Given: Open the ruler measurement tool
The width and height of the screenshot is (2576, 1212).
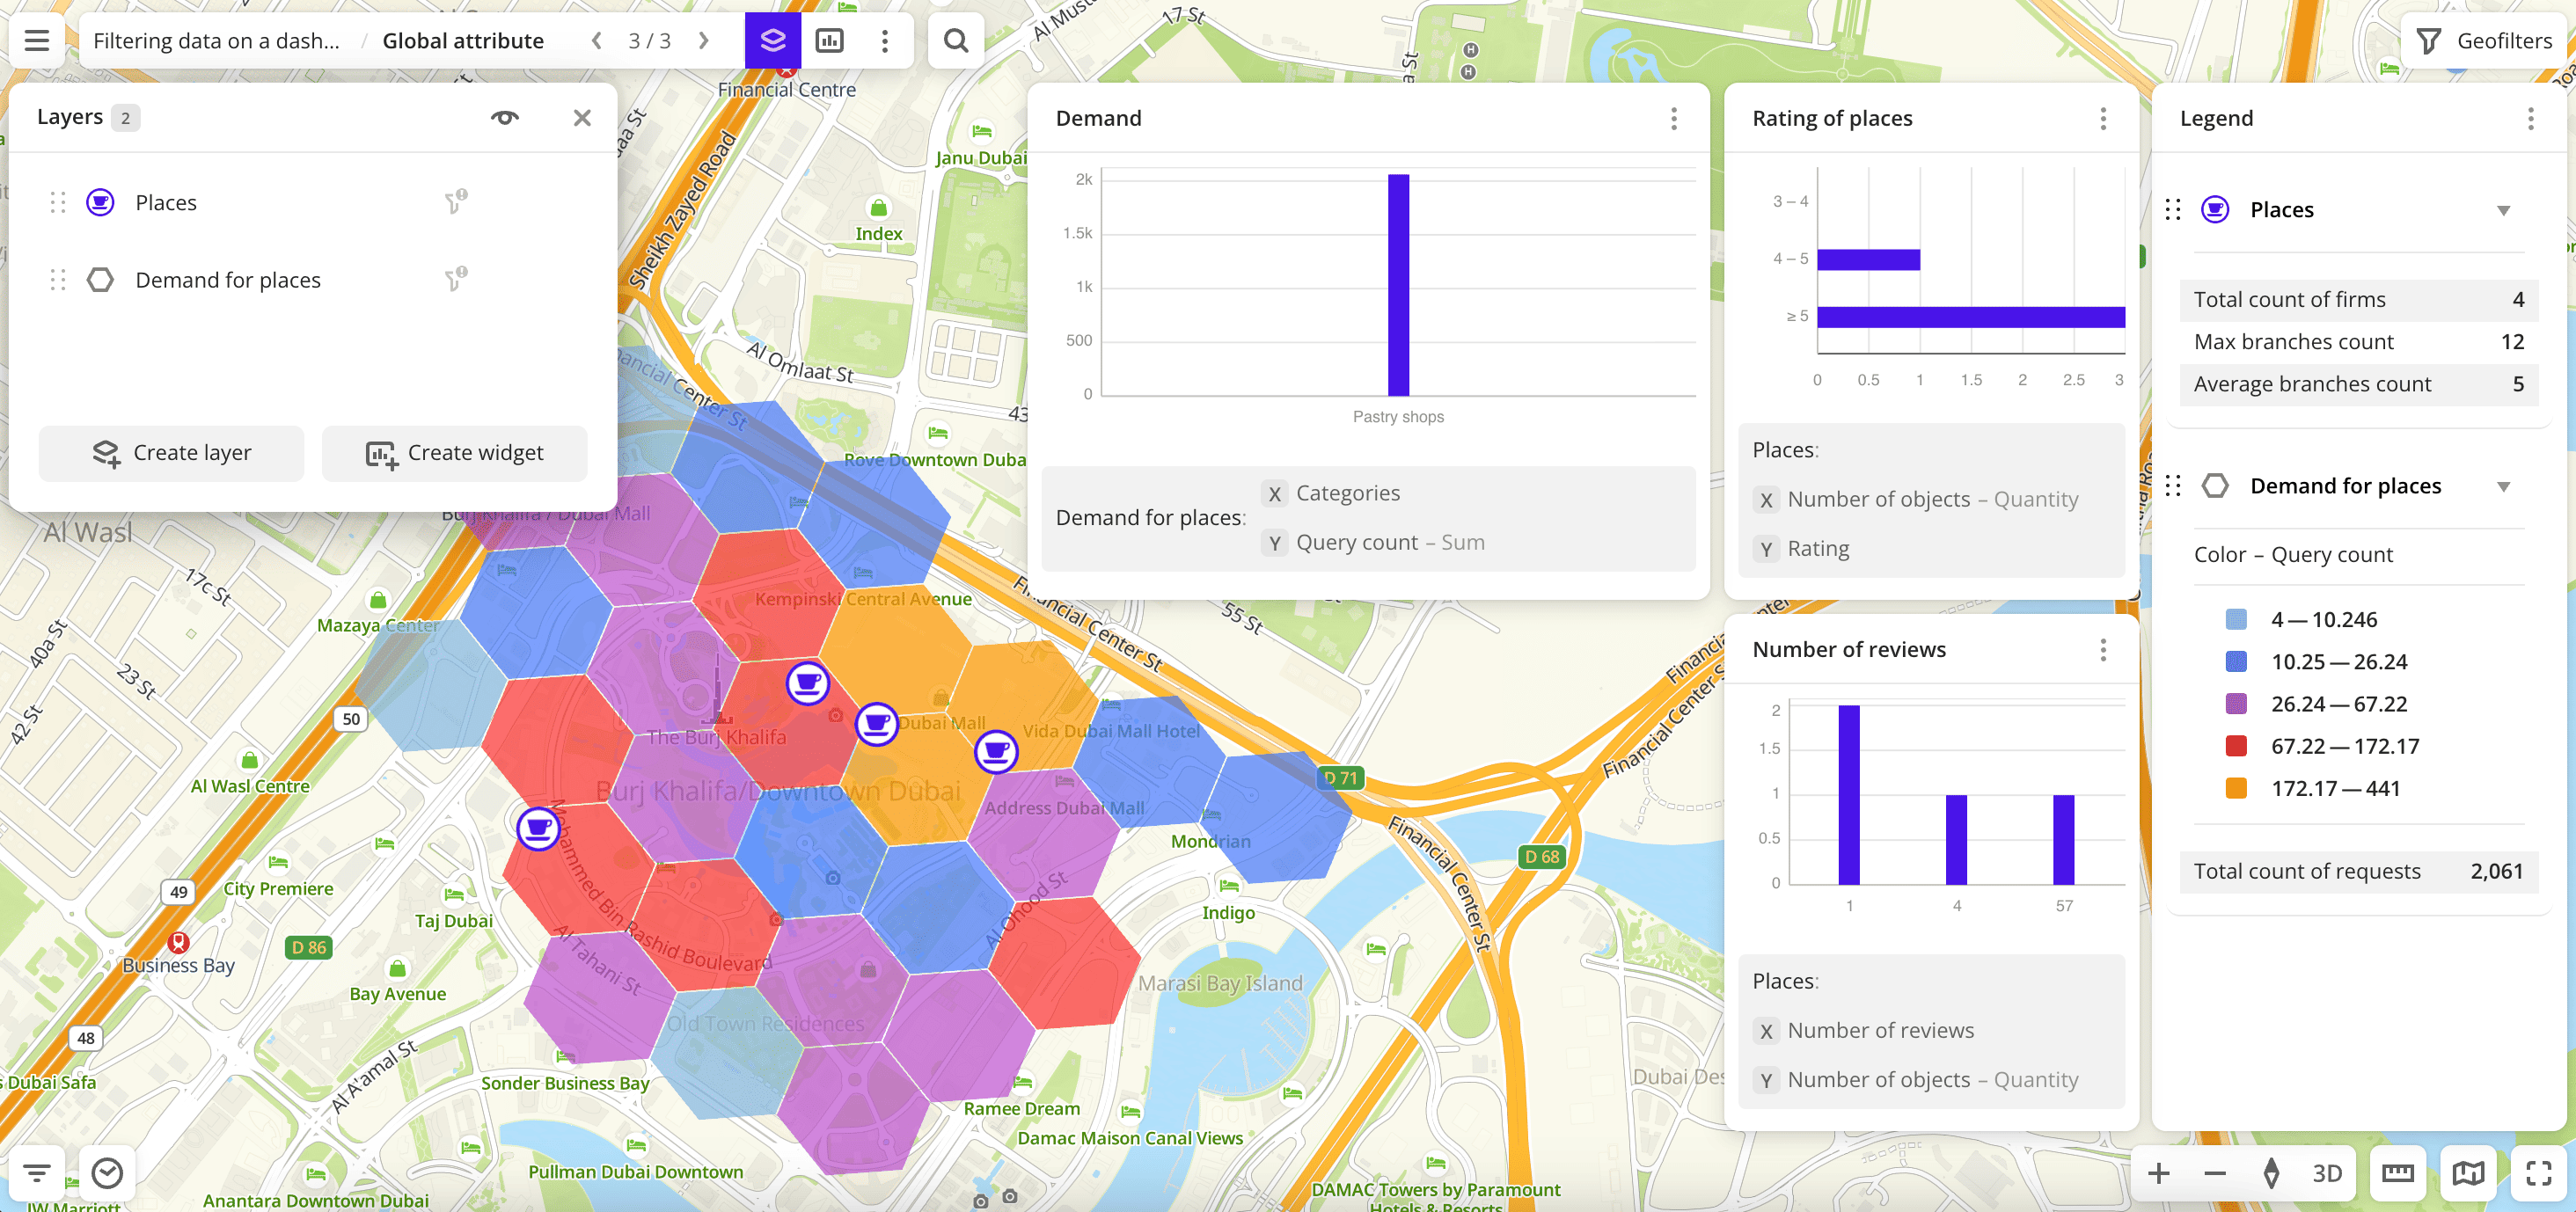Looking at the screenshot, I should point(2397,1173).
